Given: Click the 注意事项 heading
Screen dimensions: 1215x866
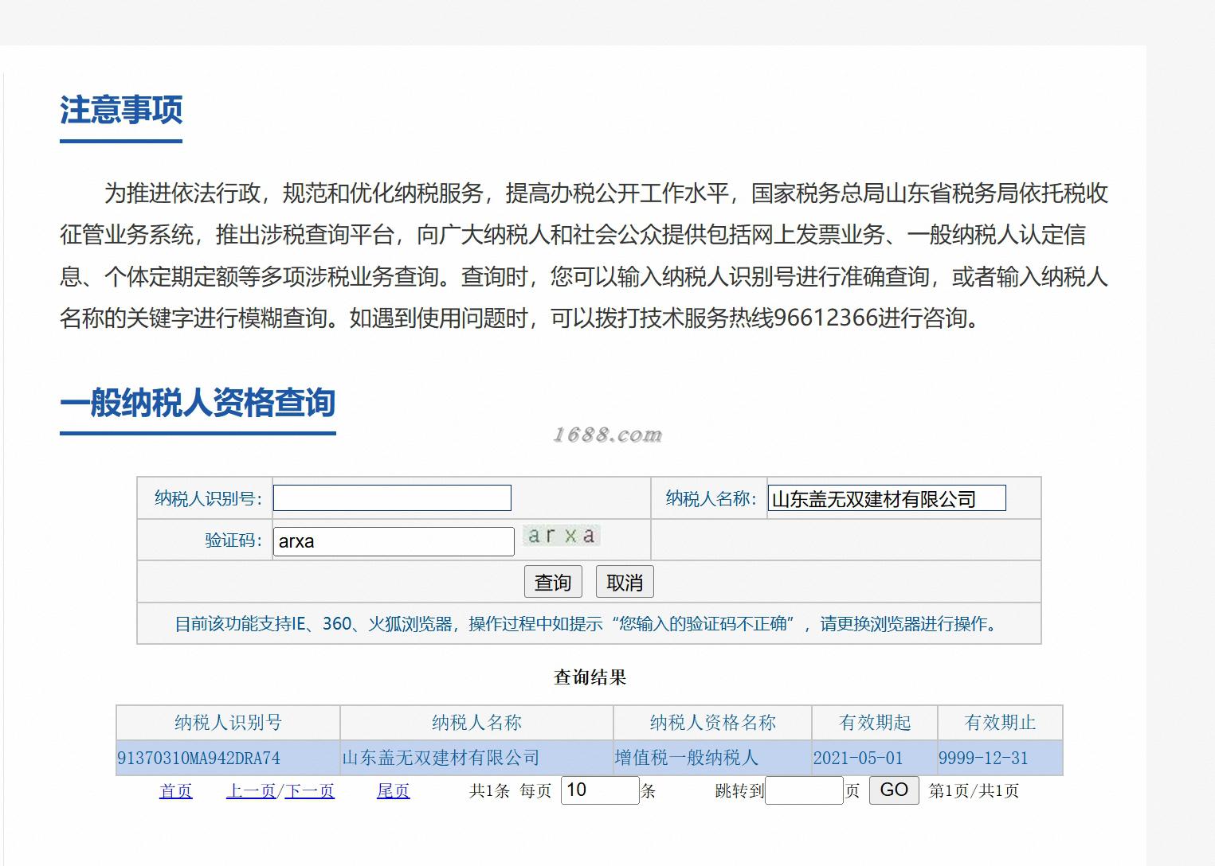Looking at the screenshot, I should (x=121, y=110).
